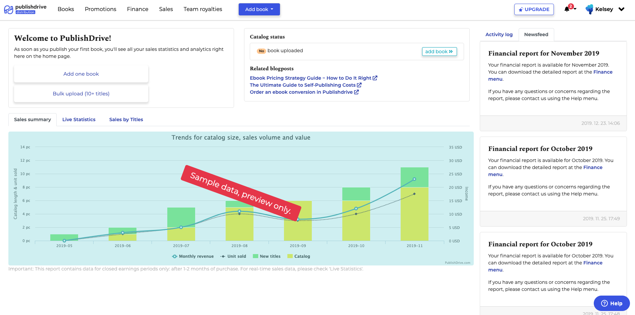
Task: Click external link icon beside Self-Publishing Costs
Action: tap(359, 85)
